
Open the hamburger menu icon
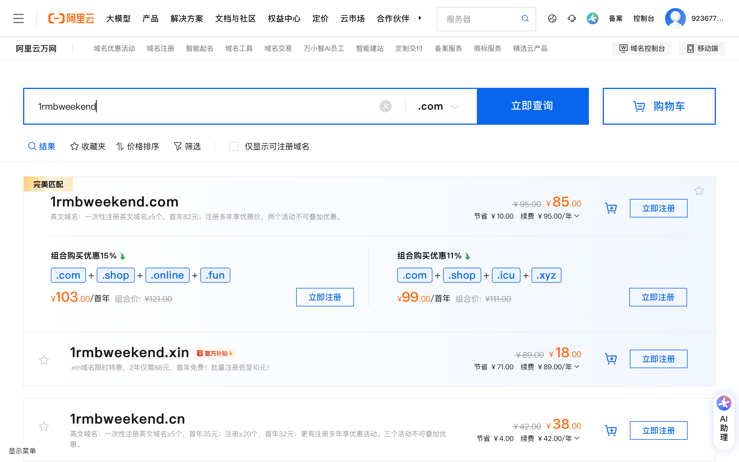tap(18, 18)
